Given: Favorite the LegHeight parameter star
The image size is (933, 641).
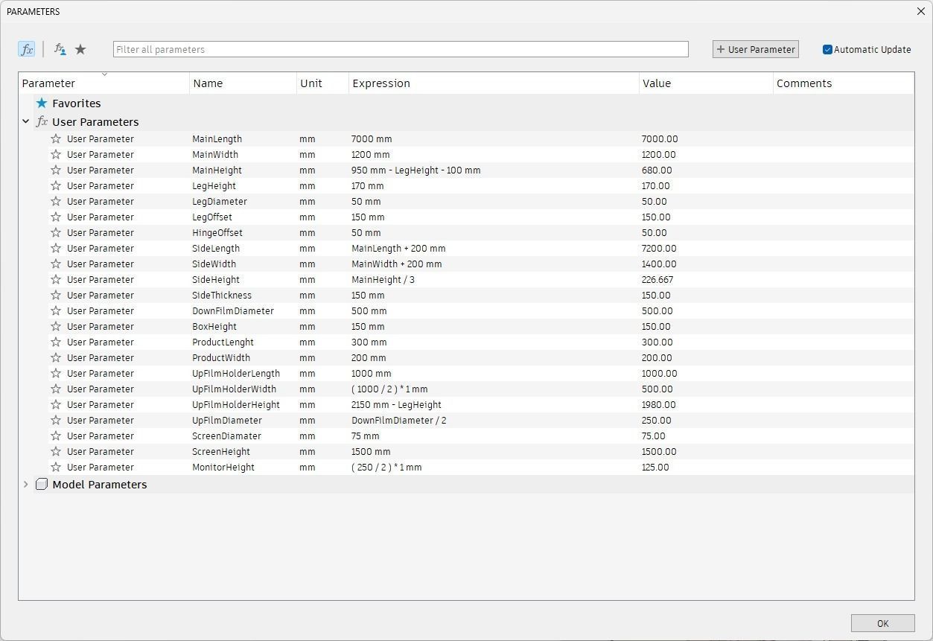Looking at the screenshot, I should [56, 185].
